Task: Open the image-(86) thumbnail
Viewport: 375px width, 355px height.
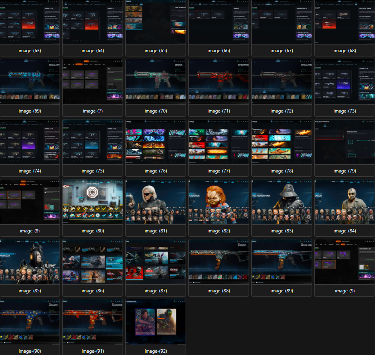Action: coord(92,262)
